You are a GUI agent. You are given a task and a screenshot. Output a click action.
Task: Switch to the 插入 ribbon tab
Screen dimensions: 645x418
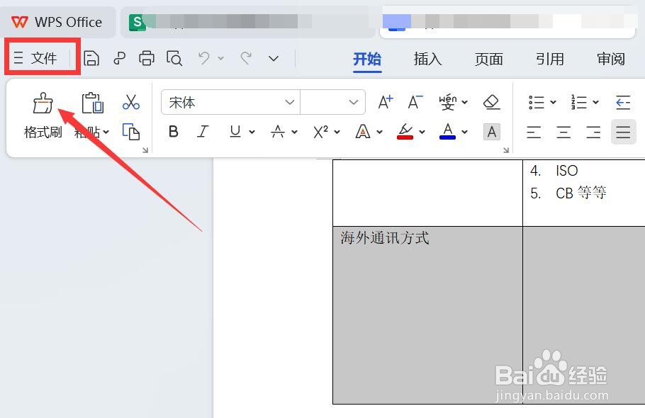pyautogui.click(x=427, y=60)
